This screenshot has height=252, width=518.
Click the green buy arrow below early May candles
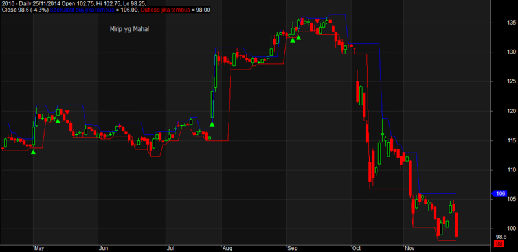coord(33,152)
